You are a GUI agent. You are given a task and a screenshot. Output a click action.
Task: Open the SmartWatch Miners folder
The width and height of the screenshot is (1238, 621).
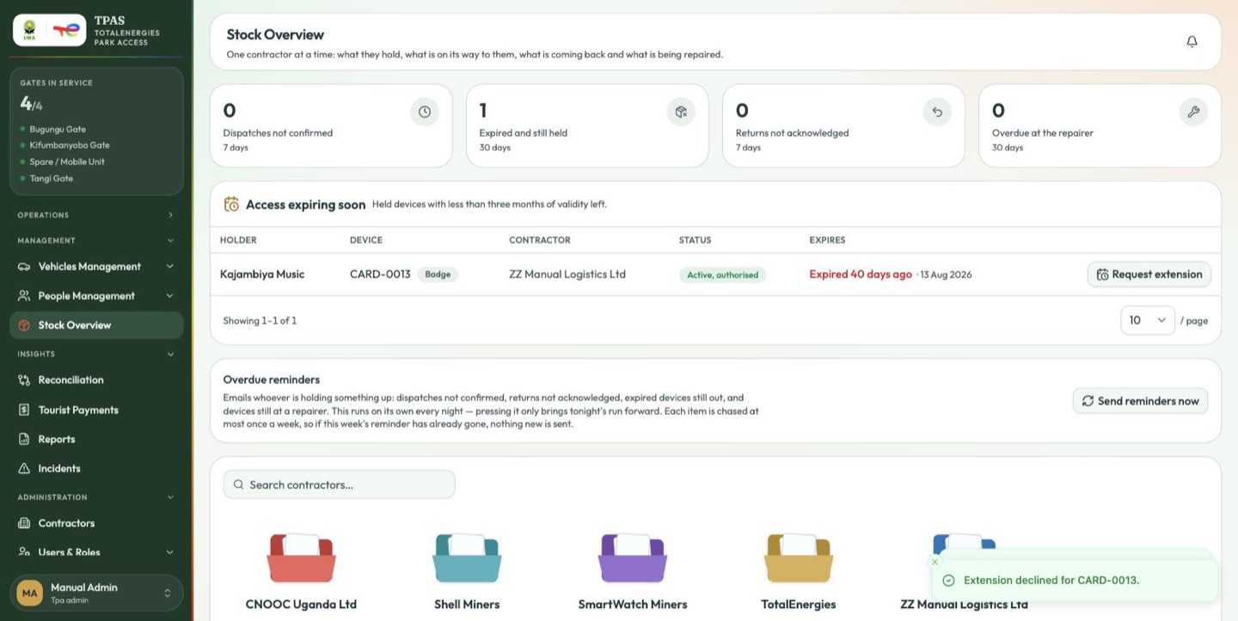pos(633,571)
